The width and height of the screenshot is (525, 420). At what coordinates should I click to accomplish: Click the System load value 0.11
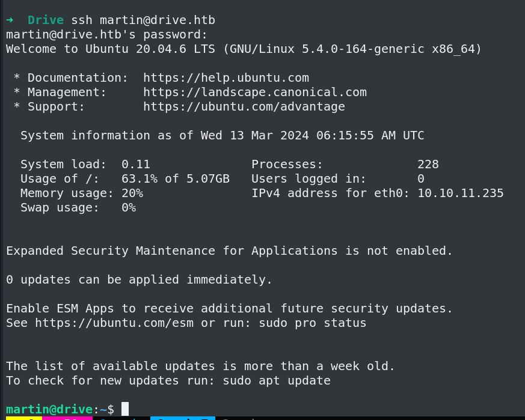click(x=136, y=165)
